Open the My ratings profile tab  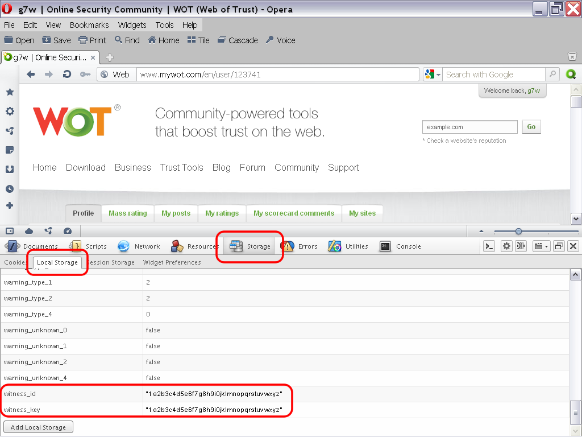coord(222,213)
